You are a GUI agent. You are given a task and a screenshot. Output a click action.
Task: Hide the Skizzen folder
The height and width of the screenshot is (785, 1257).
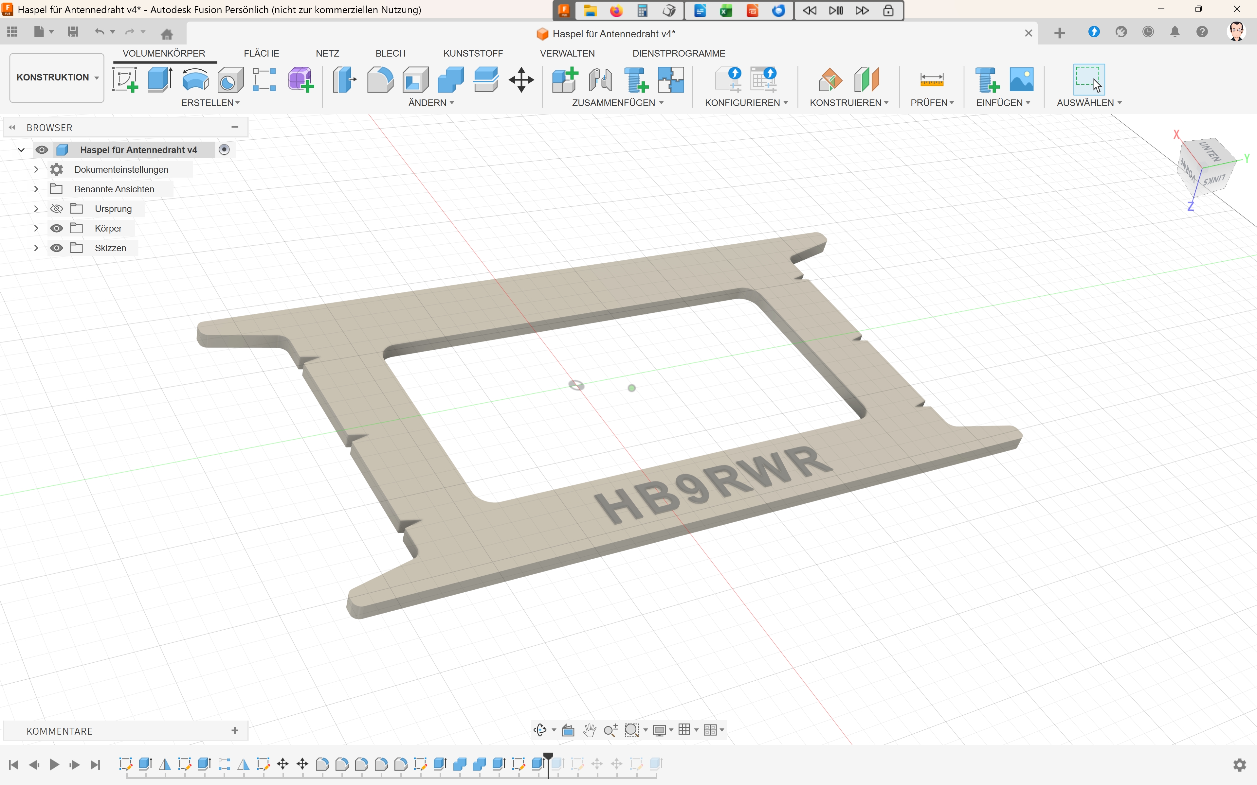(x=57, y=248)
